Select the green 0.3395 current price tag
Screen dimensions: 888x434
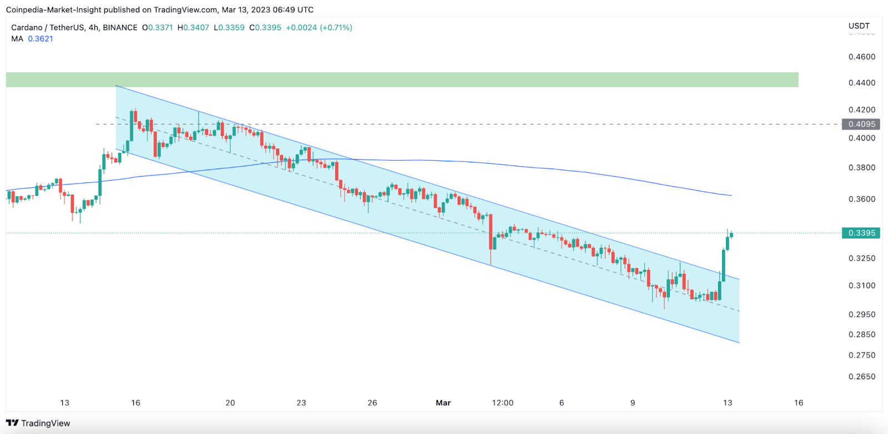click(861, 233)
